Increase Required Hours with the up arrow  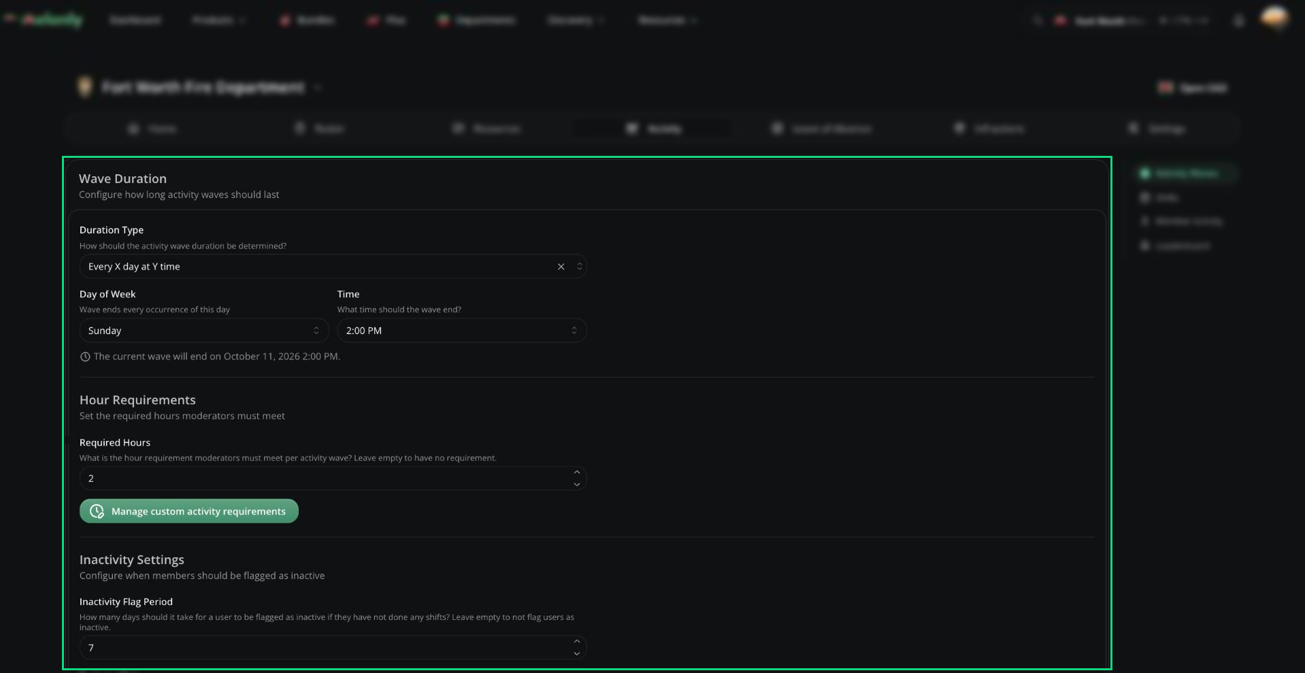[577, 472]
